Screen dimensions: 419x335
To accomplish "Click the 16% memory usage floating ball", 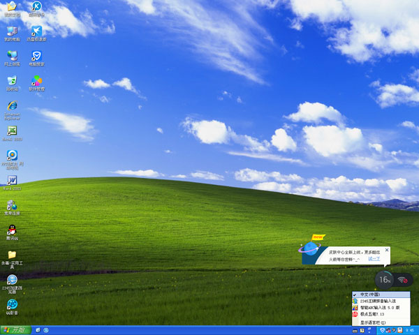I will pos(384,280).
